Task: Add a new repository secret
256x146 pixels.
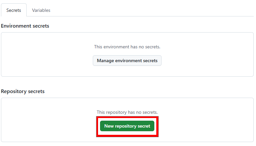Action: click(x=127, y=126)
